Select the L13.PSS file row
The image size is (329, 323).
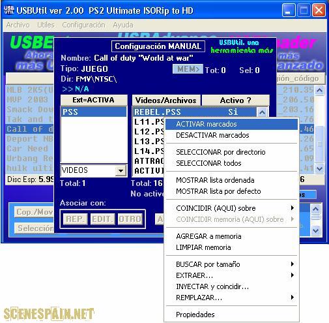click(149, 142)
